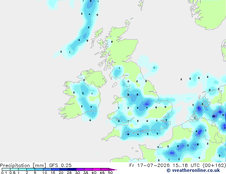Pick the 15–20 mm blue legend swatch
The height and width of the screenshot is (174, 226).
(55, 169)
